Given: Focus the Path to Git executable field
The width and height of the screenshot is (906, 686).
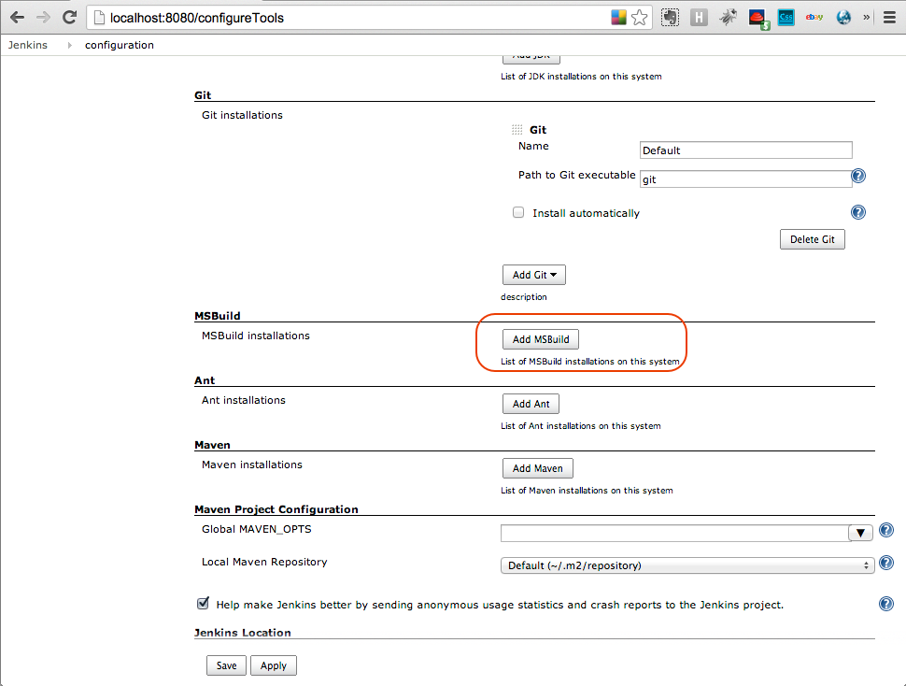Looking at the screenshot, I should point(745,179).
